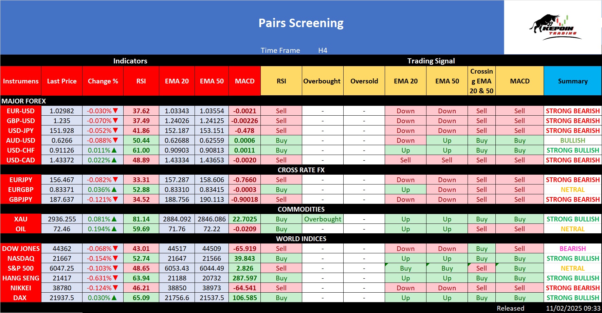Select the MAJOR FOREX section row
Screen dimensions: 602x313
coord(24,101)
